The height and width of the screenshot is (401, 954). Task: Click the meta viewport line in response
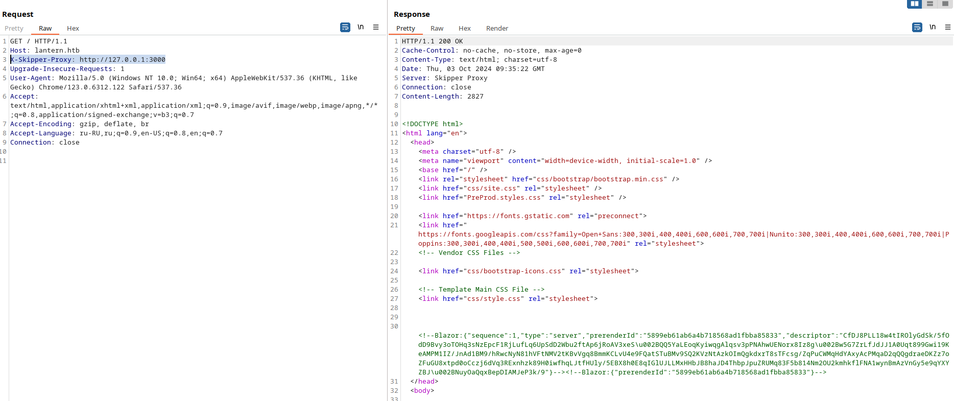click(x=565, y=161)
